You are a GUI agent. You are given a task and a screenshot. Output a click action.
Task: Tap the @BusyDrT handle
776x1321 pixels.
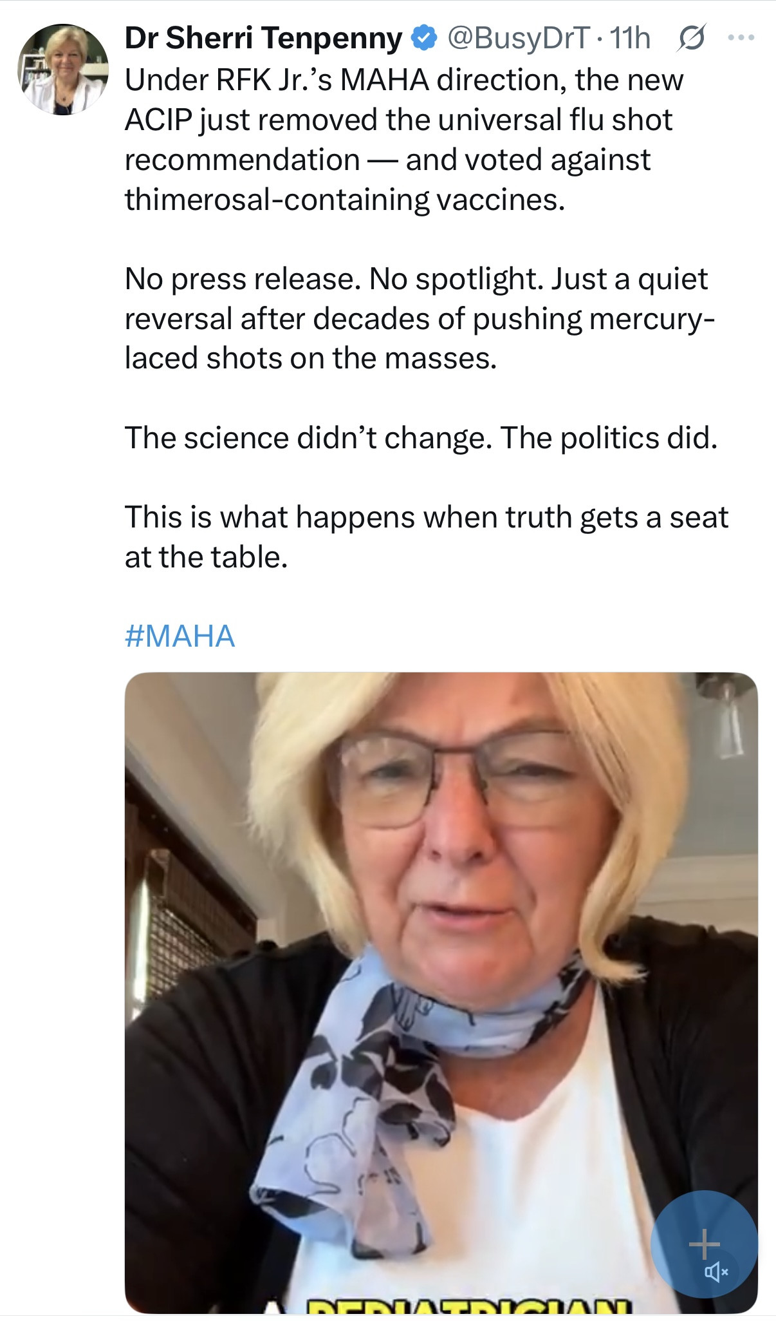point(517,39)
